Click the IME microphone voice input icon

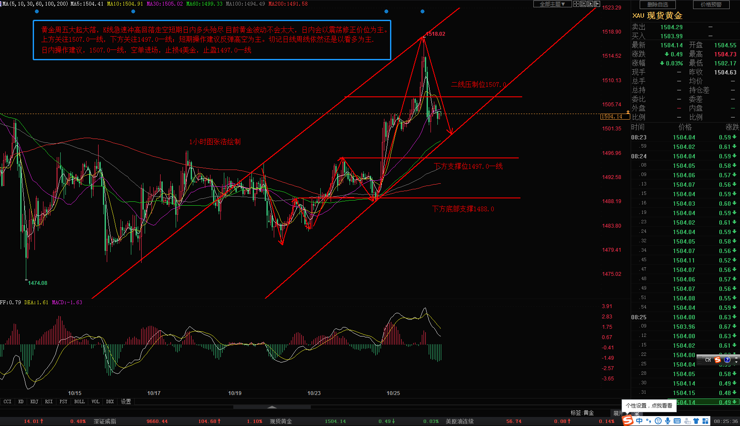(x=668, y=421)
